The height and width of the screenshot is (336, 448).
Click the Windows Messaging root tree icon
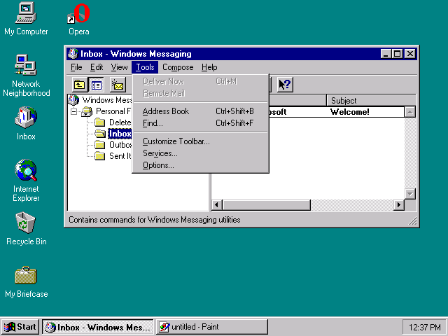(73, 99)
